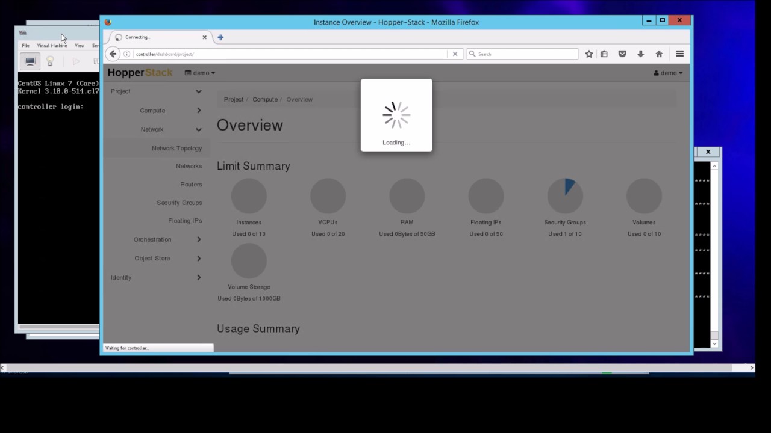Click the desktop horizontal scrollbar right arrow

pyautogui.click(x=751, y=367)
